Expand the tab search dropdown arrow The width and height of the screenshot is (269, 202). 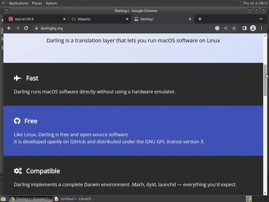coord(261,19)
